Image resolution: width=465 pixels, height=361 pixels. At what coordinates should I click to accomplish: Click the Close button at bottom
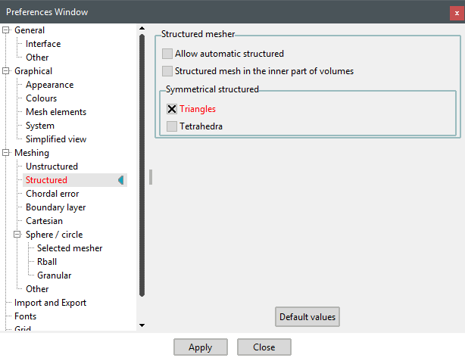(x=264, y=347)
